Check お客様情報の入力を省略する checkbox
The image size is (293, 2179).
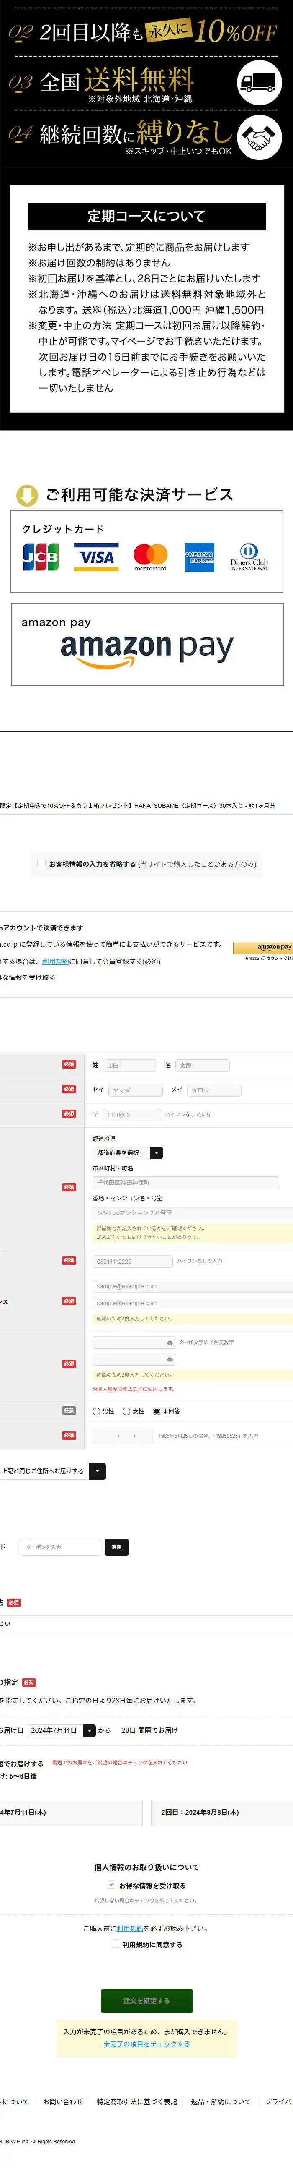pos(41,863)
